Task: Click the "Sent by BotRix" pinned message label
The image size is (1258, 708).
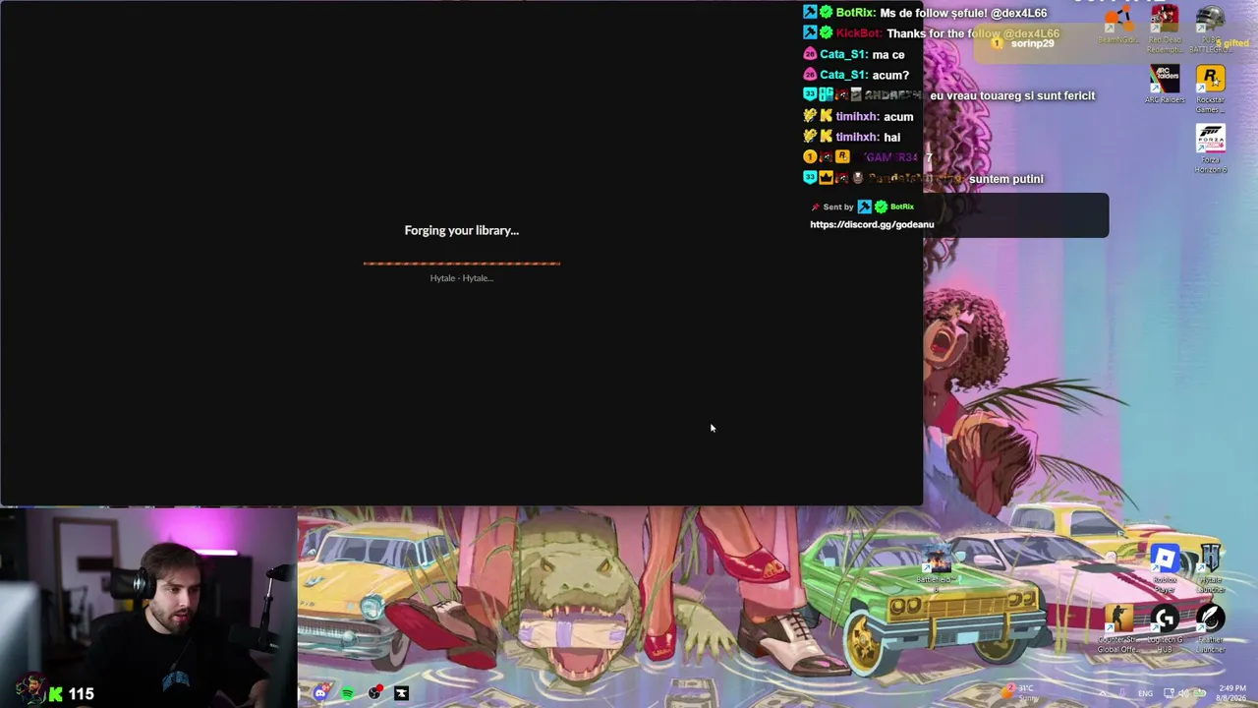Action: coord(863,206)
